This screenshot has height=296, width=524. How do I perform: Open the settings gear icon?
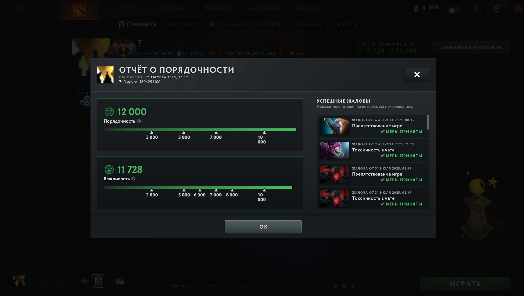click(x=21, y=8)
